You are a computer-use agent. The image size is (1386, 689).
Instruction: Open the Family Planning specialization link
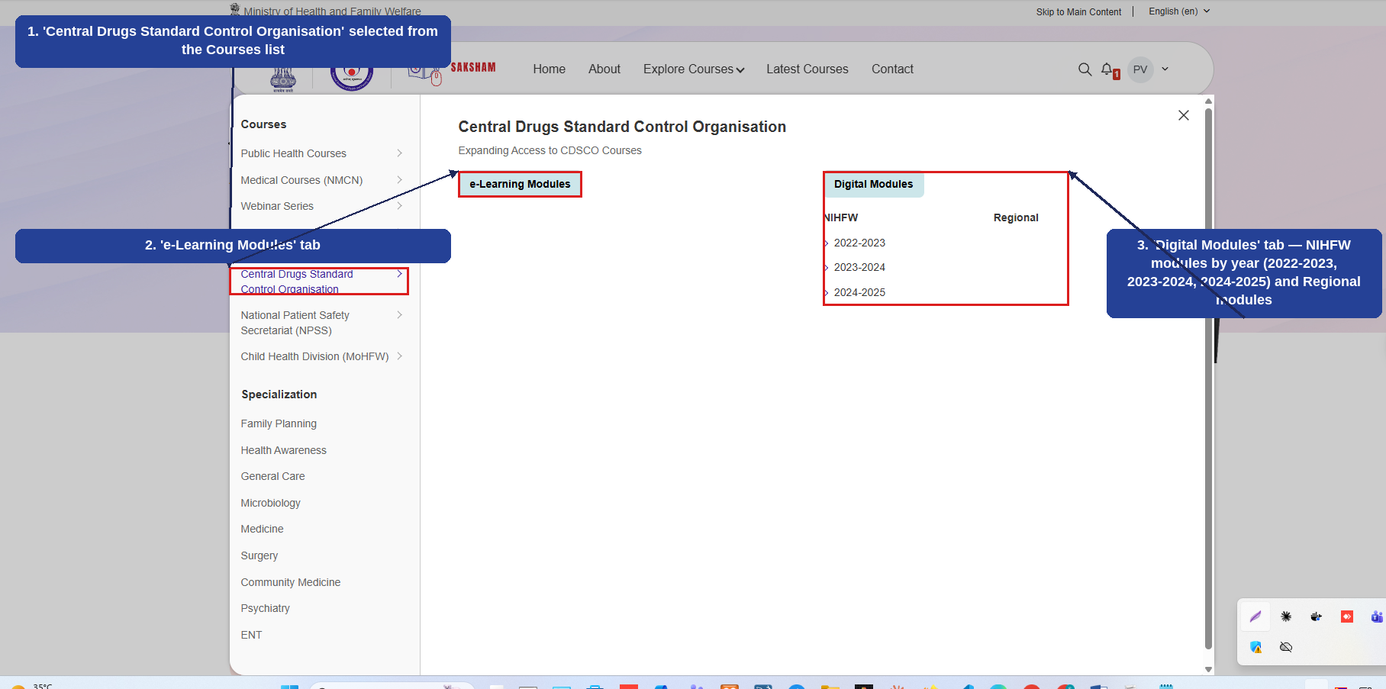pyautogui.click(x=279, y=423)
